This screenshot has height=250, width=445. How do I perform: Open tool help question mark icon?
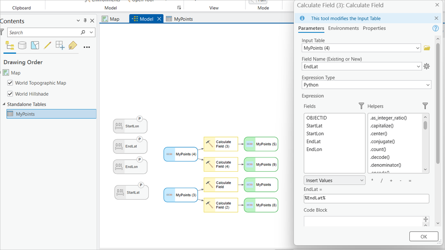pyautogui.click(x=435, y=28)
